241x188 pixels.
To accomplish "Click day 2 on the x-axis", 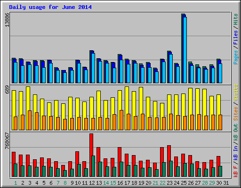I will click(x=23, y=183).
